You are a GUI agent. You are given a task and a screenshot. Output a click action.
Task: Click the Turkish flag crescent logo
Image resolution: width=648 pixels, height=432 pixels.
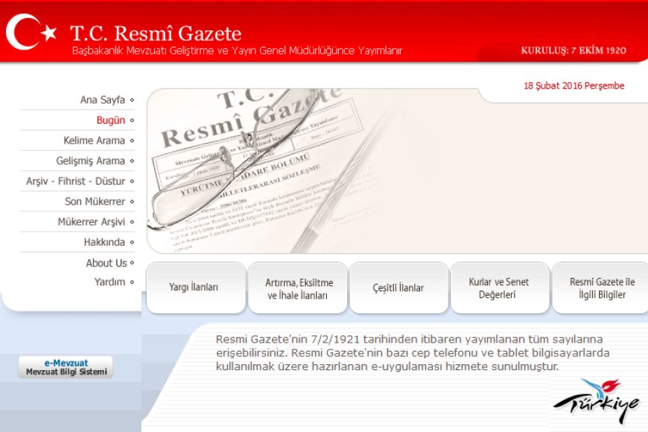click(30, 31)
